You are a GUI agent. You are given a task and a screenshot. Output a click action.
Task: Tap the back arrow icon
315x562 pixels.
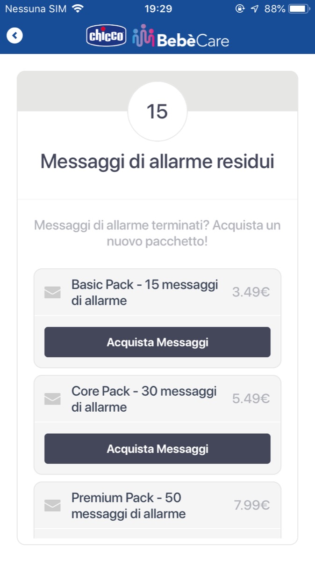click(x=15, y=35)
